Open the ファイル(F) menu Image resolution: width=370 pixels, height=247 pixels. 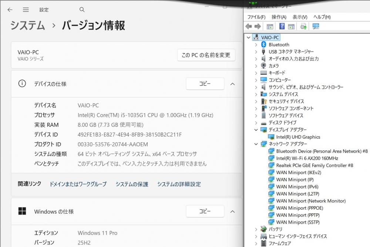click(x=256, y=17)
